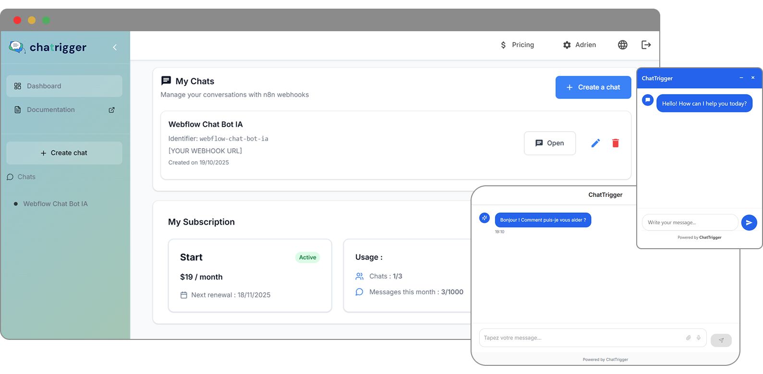Click the logout icon in header
Screen dimensions: 763x374
coord(646,45)
